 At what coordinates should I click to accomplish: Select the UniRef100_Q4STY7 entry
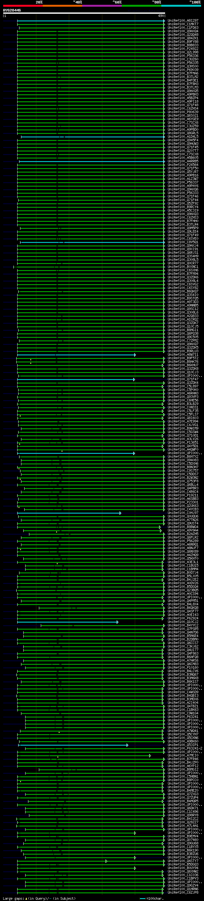point(183,860)
